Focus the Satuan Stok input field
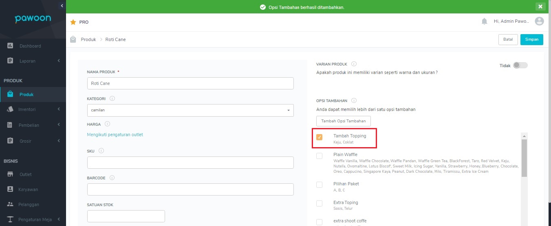 click(x=126, y=216)
